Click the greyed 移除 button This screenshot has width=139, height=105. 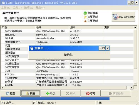71,93
